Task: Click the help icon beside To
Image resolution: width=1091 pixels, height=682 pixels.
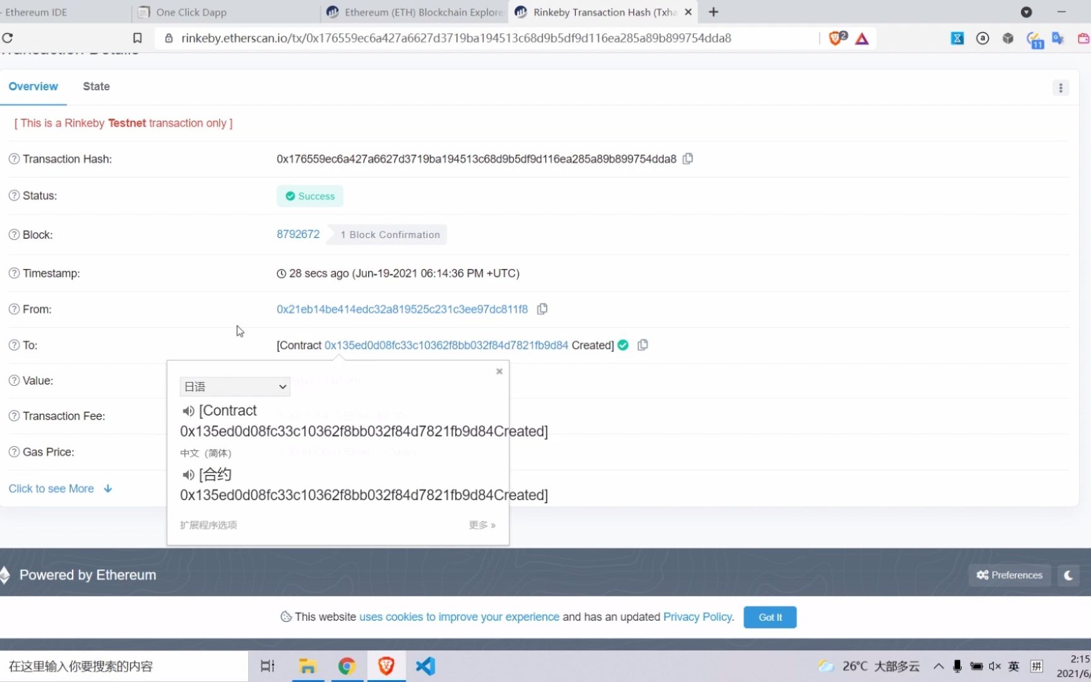Action: [x=14, y=345]
